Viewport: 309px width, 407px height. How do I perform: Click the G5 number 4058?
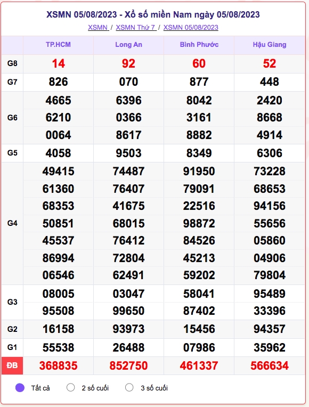(58, 153)
